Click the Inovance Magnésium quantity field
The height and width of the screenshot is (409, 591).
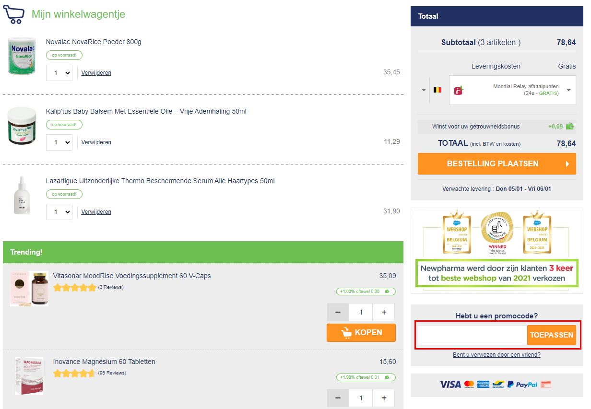click(361, 398)
